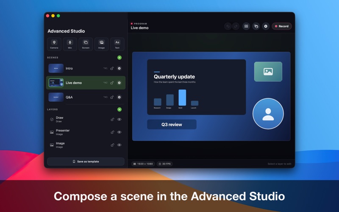Click the Build bar in the chart

182,98
